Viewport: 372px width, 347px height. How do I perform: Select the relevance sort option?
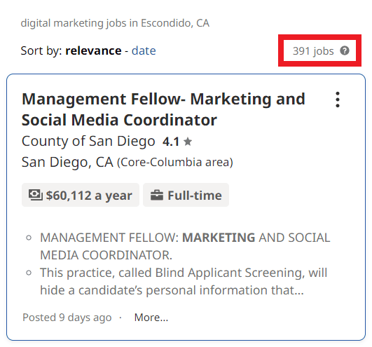pyautogui.click(x=93, y=50)
